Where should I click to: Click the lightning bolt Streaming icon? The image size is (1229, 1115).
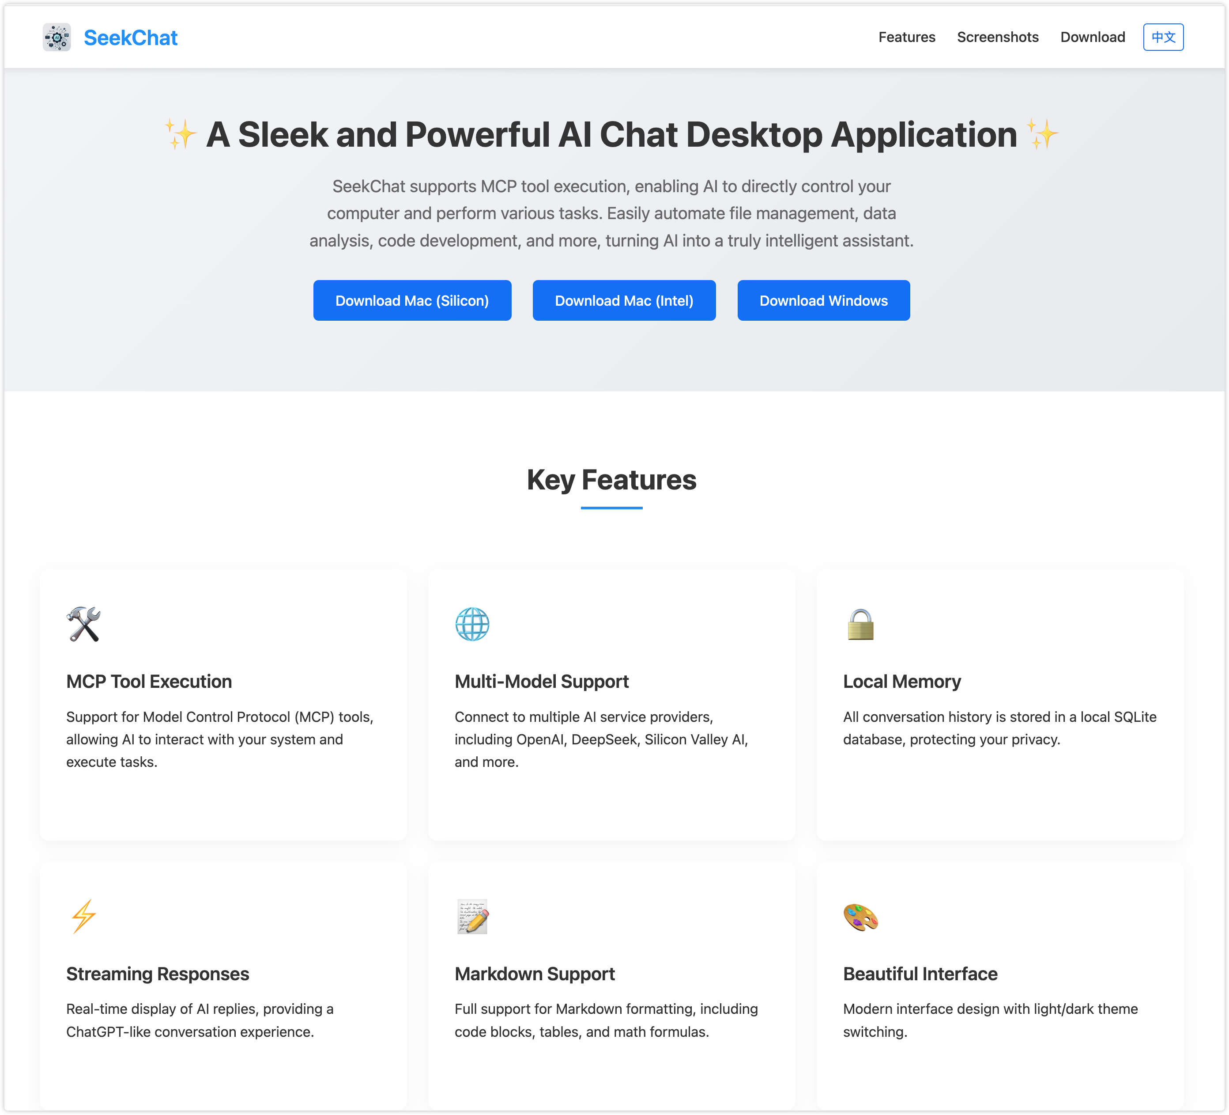tap(83, 916)
